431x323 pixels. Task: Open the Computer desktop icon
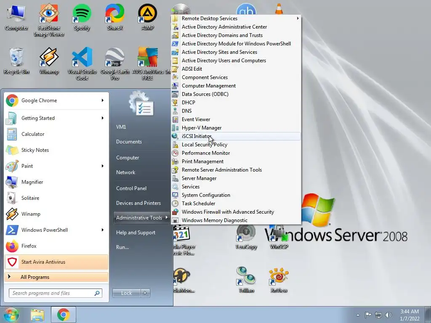pos(16,18)
